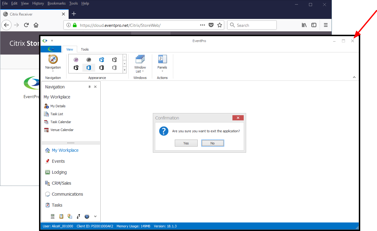Close the Navigation panel
This screenshot has height=231, width=377.
click(95, 87)
